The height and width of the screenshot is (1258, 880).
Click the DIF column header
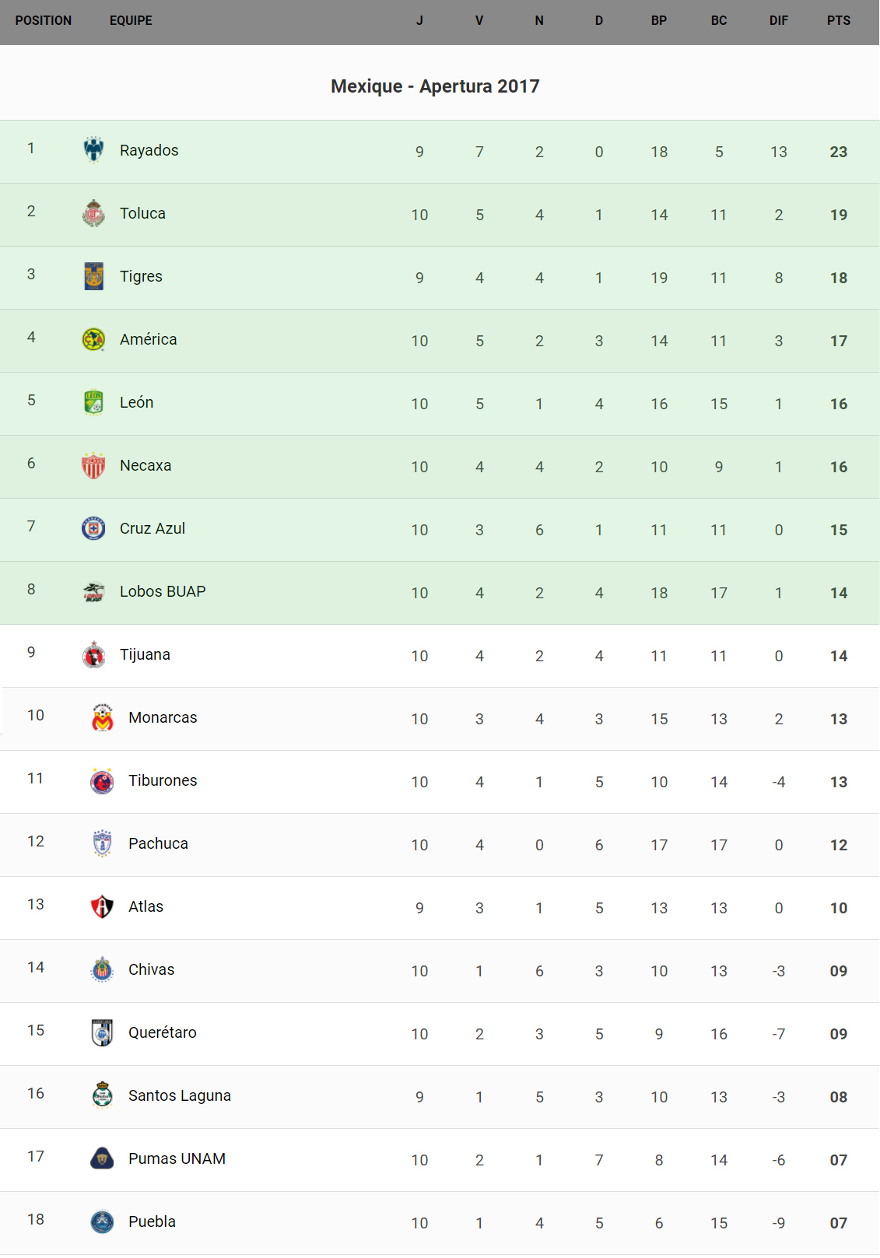click(x=778, y=21)
